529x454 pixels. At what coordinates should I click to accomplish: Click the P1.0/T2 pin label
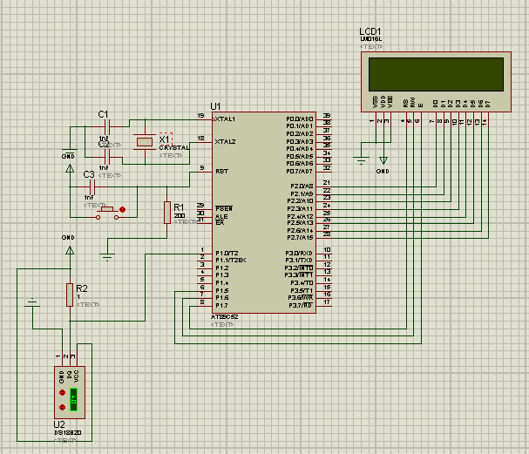[x=227, y=254]
